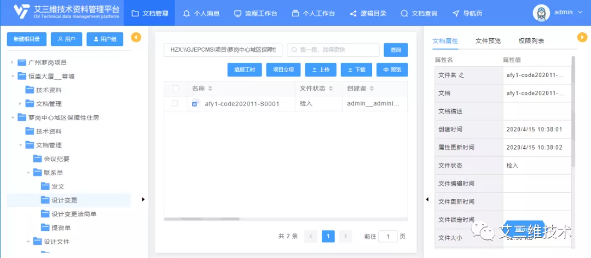This screenshot has height=258, width=591.
Task: Click the vertical scrollbar in properties panel
Action: pos(573,111)
